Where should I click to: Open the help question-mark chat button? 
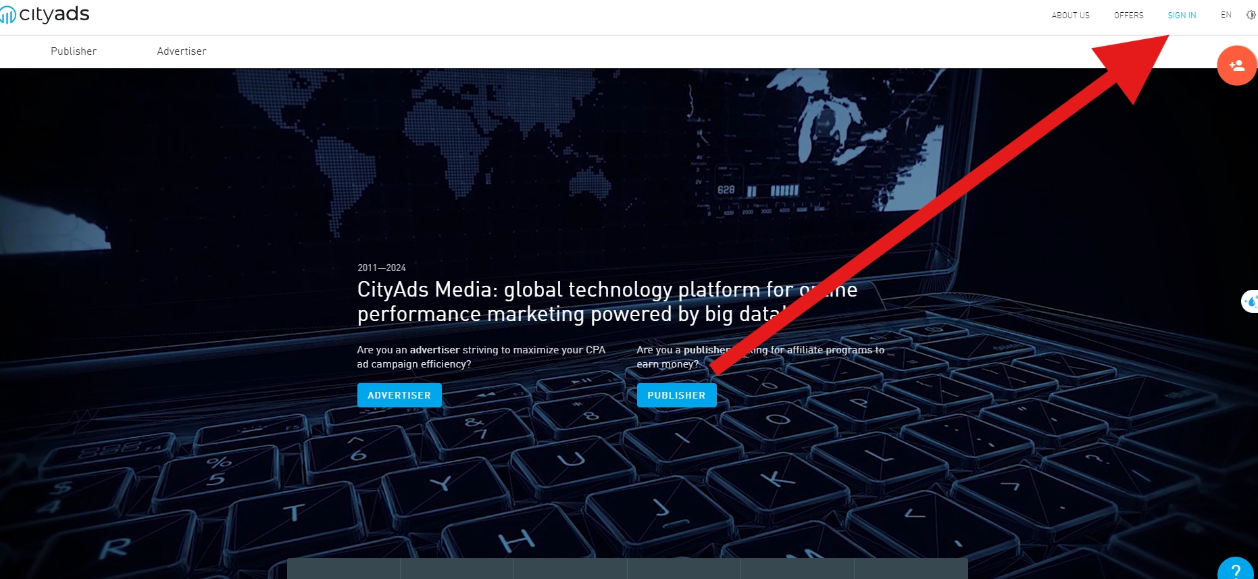[x=1236, y=570]
